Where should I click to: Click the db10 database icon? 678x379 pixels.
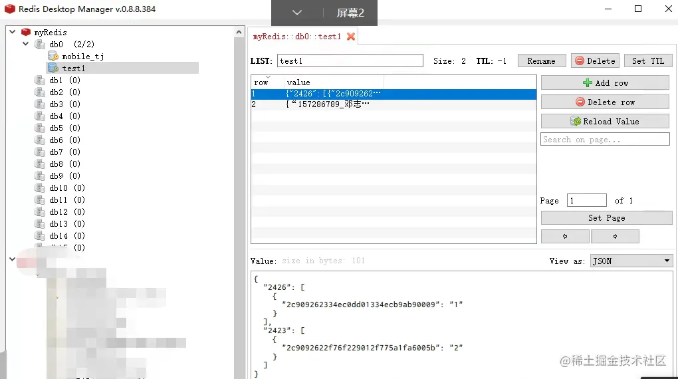[40, 188]
